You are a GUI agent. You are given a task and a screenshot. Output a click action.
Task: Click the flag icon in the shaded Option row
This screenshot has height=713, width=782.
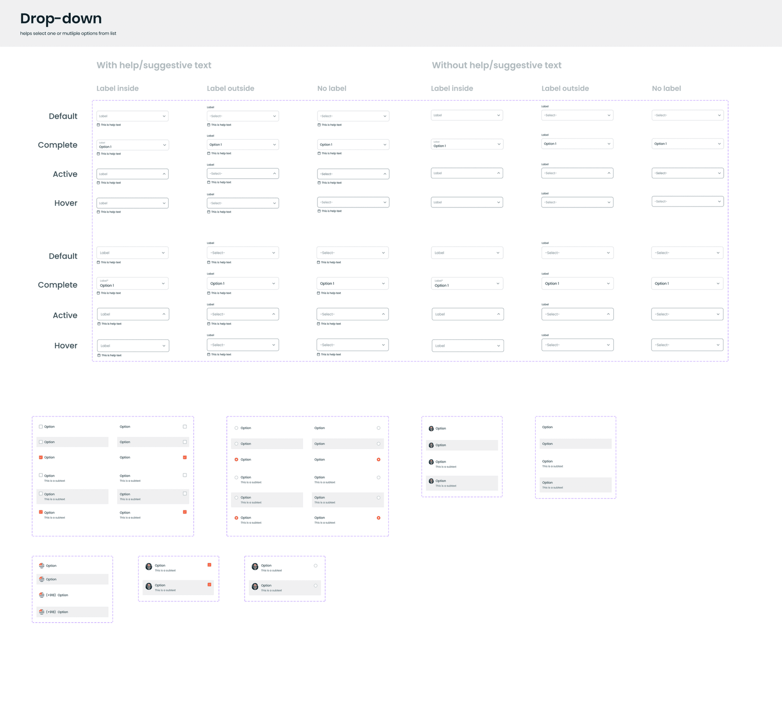coord(42,579)
